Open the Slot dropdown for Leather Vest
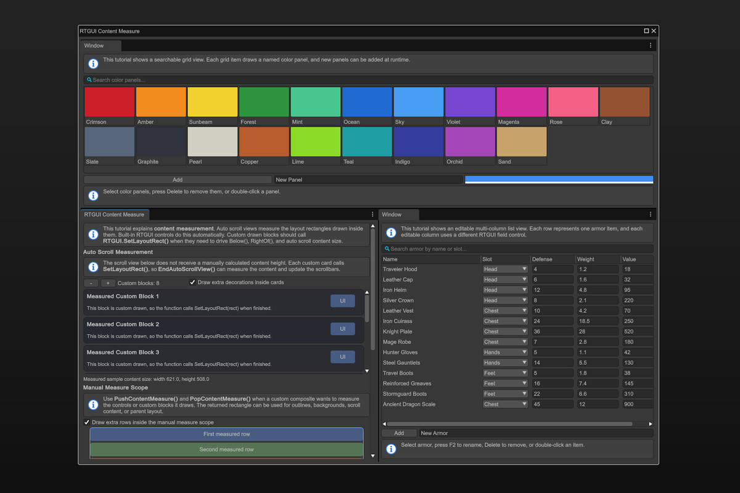 pos(505,311)
